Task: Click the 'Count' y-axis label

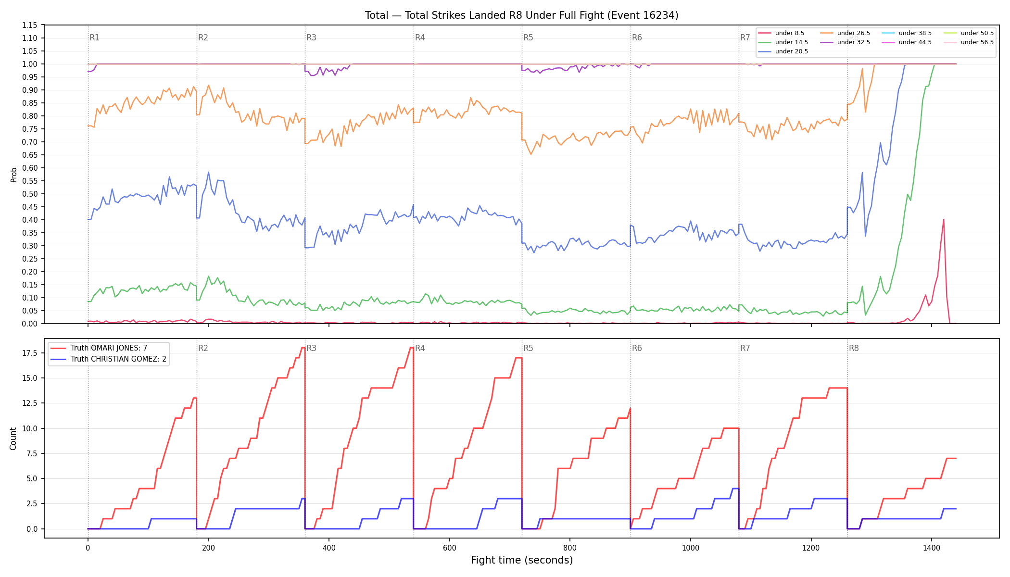Action: point(13,439)
